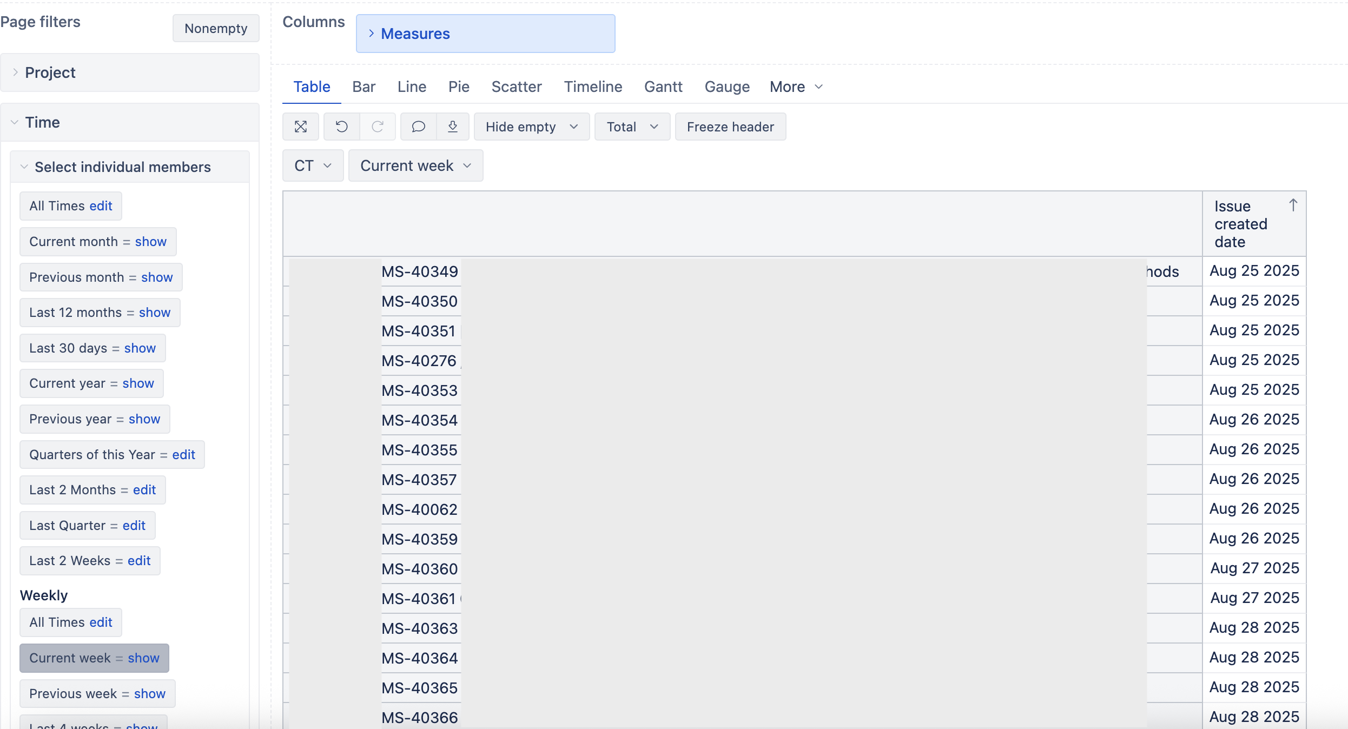The image size is (1348, 729).
Task: Click edit link for Last Quarter
Action: click(134, 526)
